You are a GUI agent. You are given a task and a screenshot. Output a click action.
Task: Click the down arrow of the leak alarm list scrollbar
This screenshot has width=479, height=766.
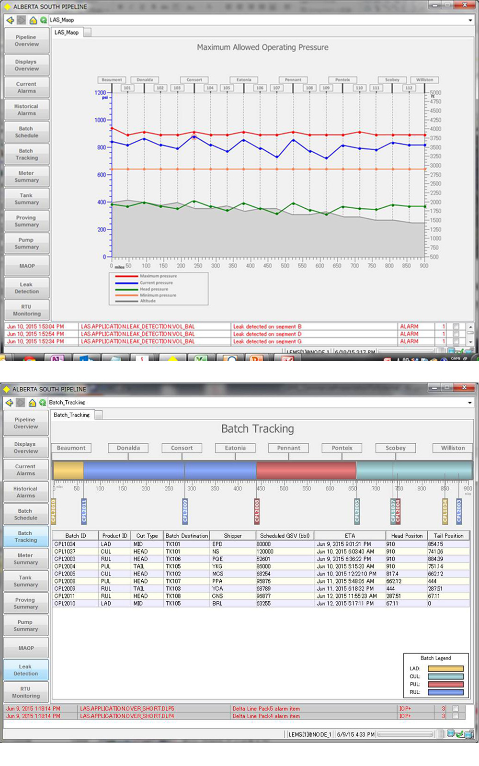471,342
